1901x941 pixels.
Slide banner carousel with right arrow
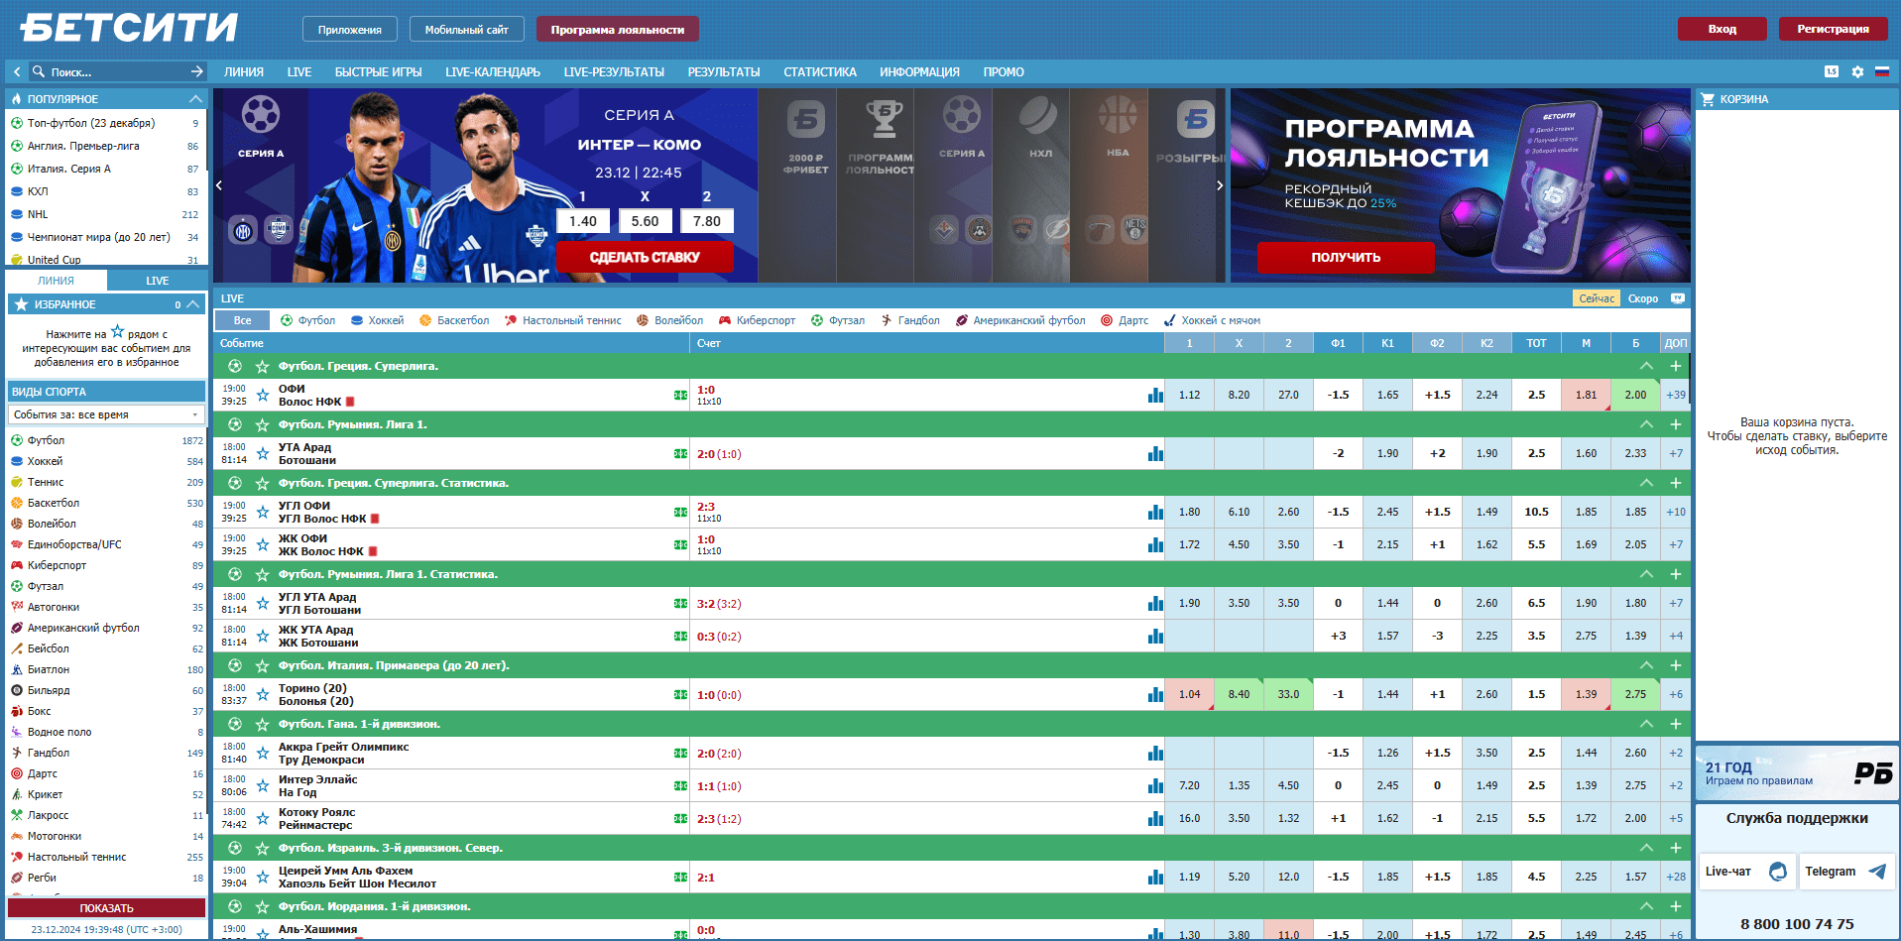[x=1220, y=185]
